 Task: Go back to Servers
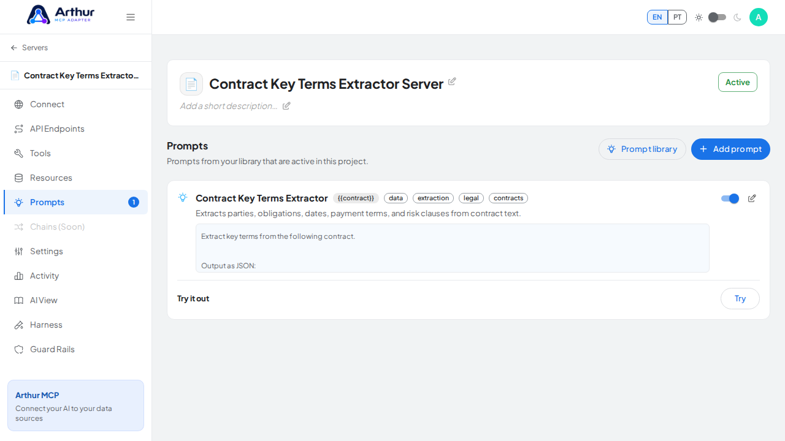pos(29,48)
